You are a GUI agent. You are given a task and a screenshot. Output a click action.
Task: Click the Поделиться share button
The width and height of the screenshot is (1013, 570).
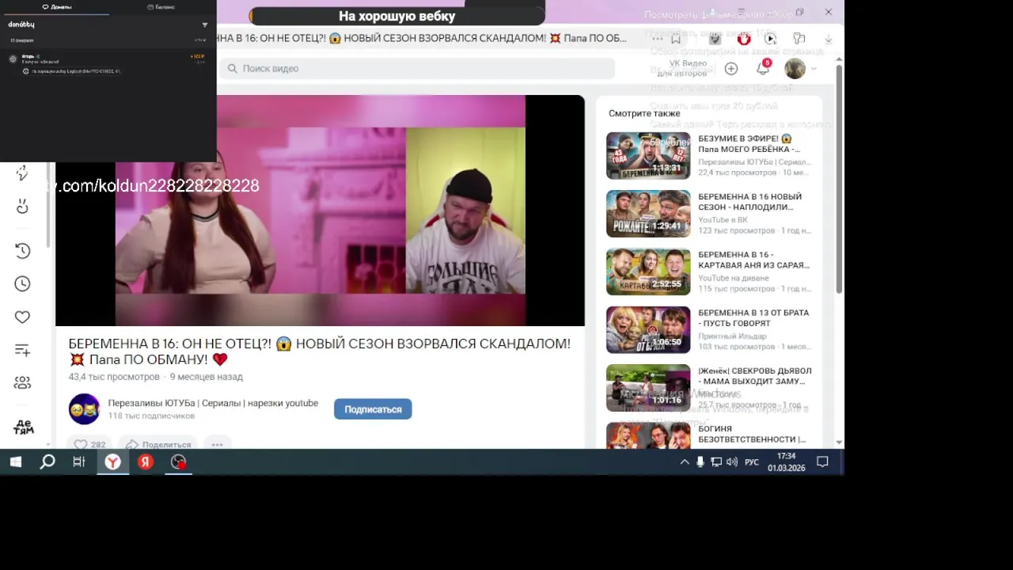coord(158,444)
